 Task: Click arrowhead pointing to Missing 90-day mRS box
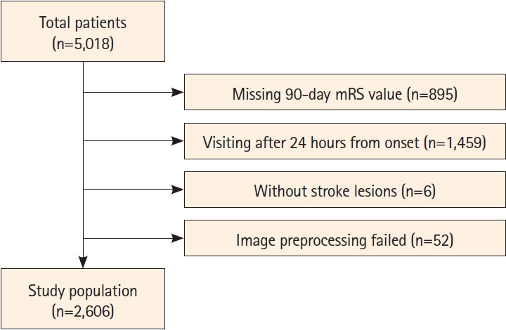176,93
